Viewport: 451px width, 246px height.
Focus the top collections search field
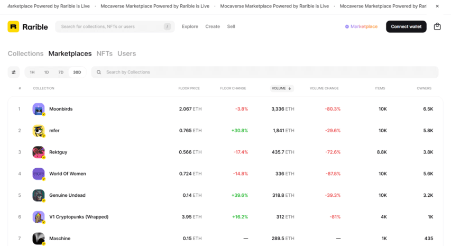point(115,26)
